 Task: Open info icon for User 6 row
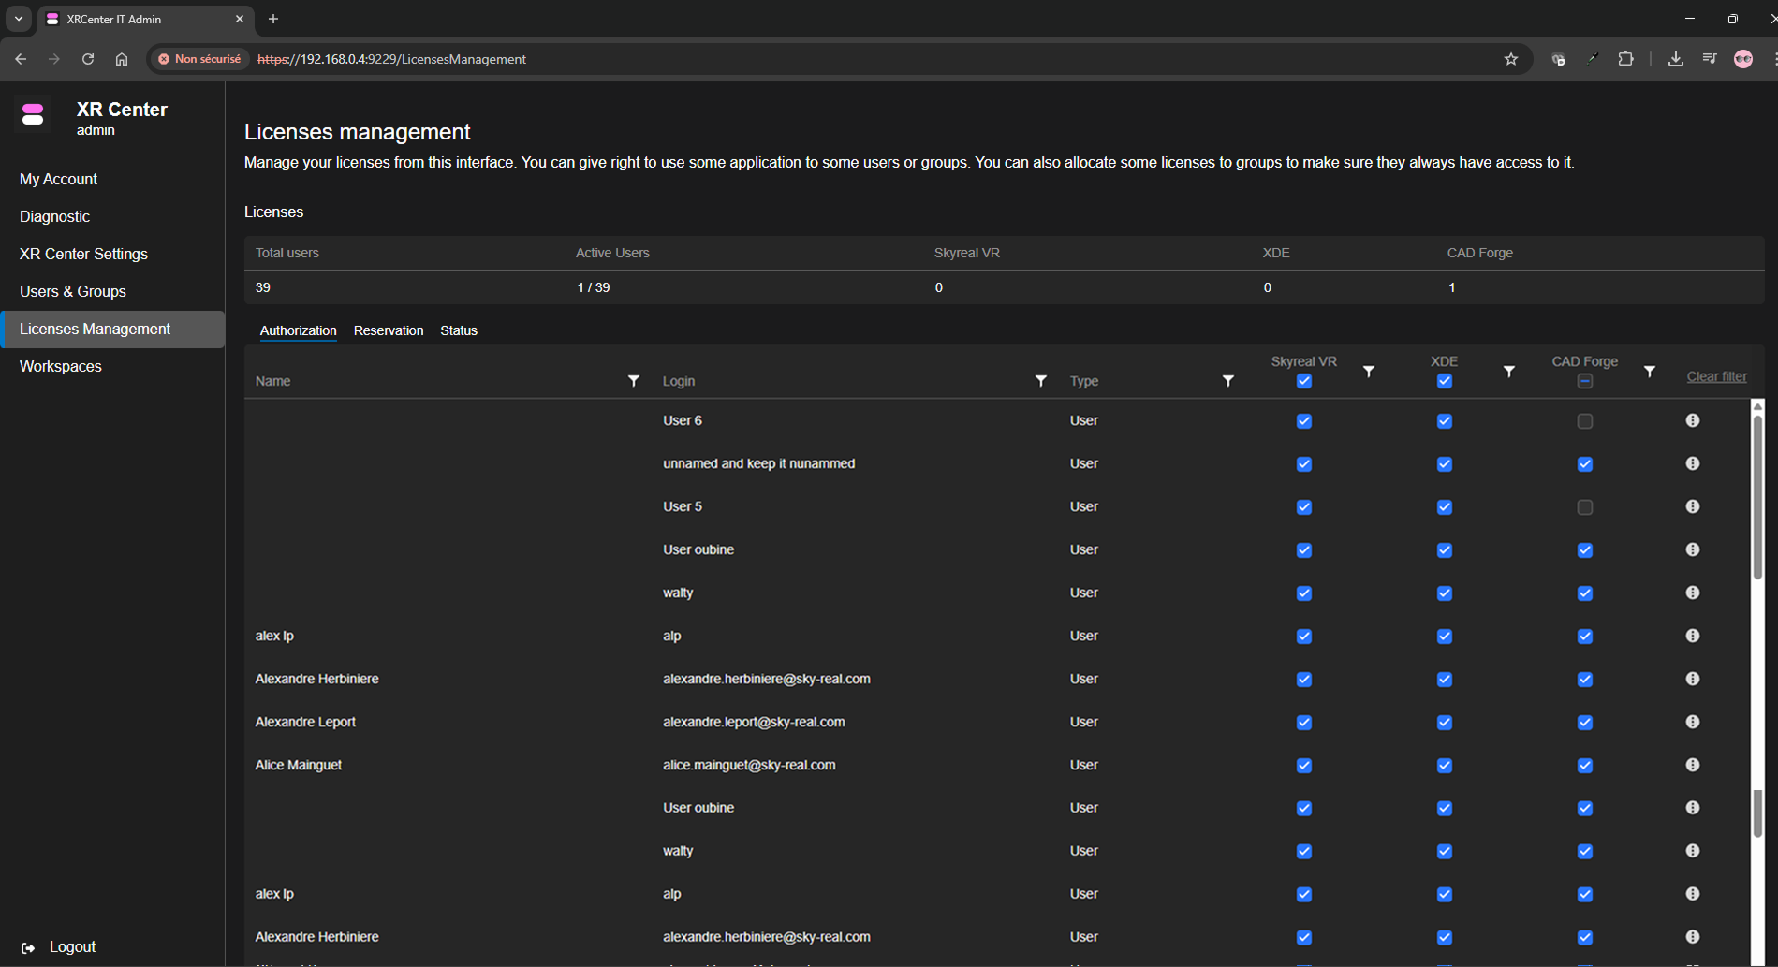[x=1692, y=421]
